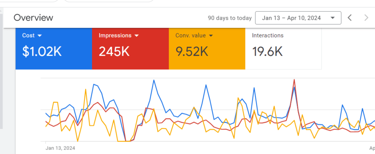The width and height of the screenshot is (375, 154).
Task: Click the 9.52K conversion value figure
Action: 191,51
